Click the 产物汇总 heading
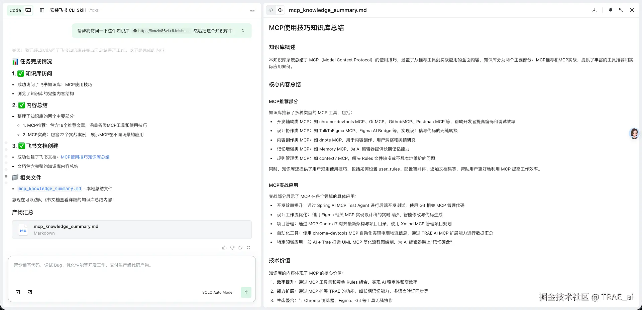Image resolution: width=642 pixels, height=310 pixels. coord(23,212)
